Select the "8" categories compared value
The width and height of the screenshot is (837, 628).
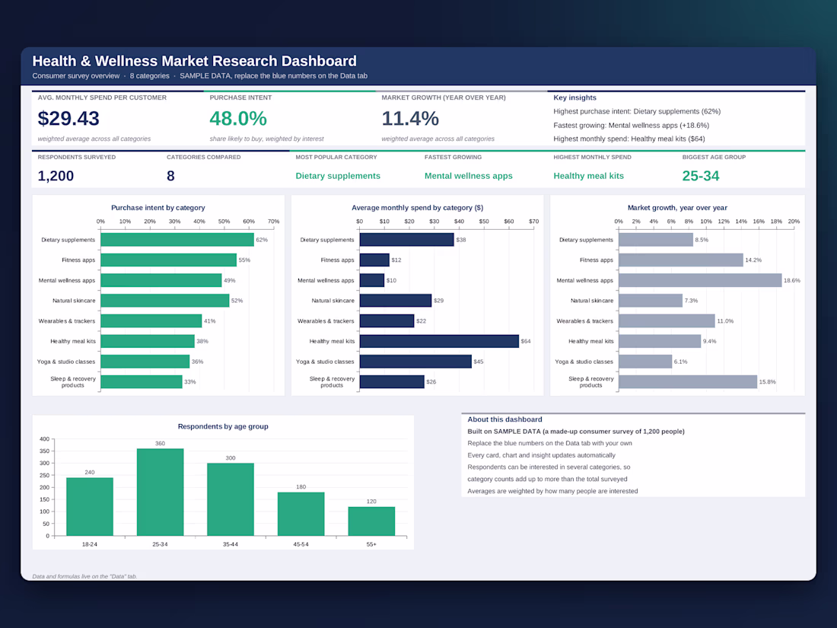point(170,176)
